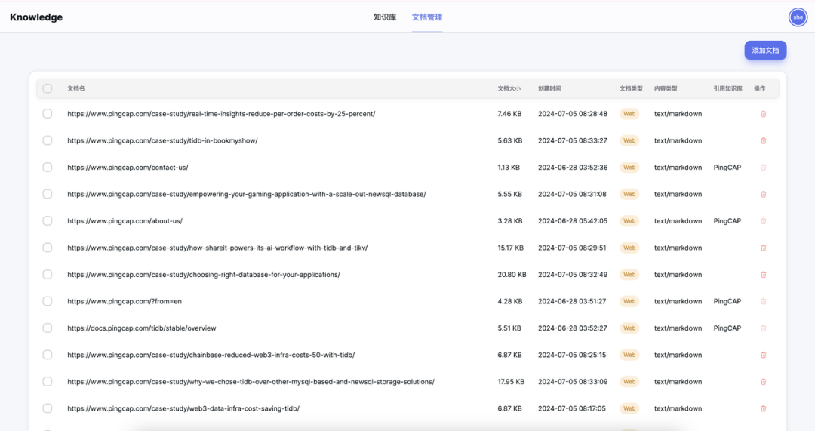This screenshot has height=431, width=815.
Task: Tick the about-us document checkbox
Action: (48, 221)
